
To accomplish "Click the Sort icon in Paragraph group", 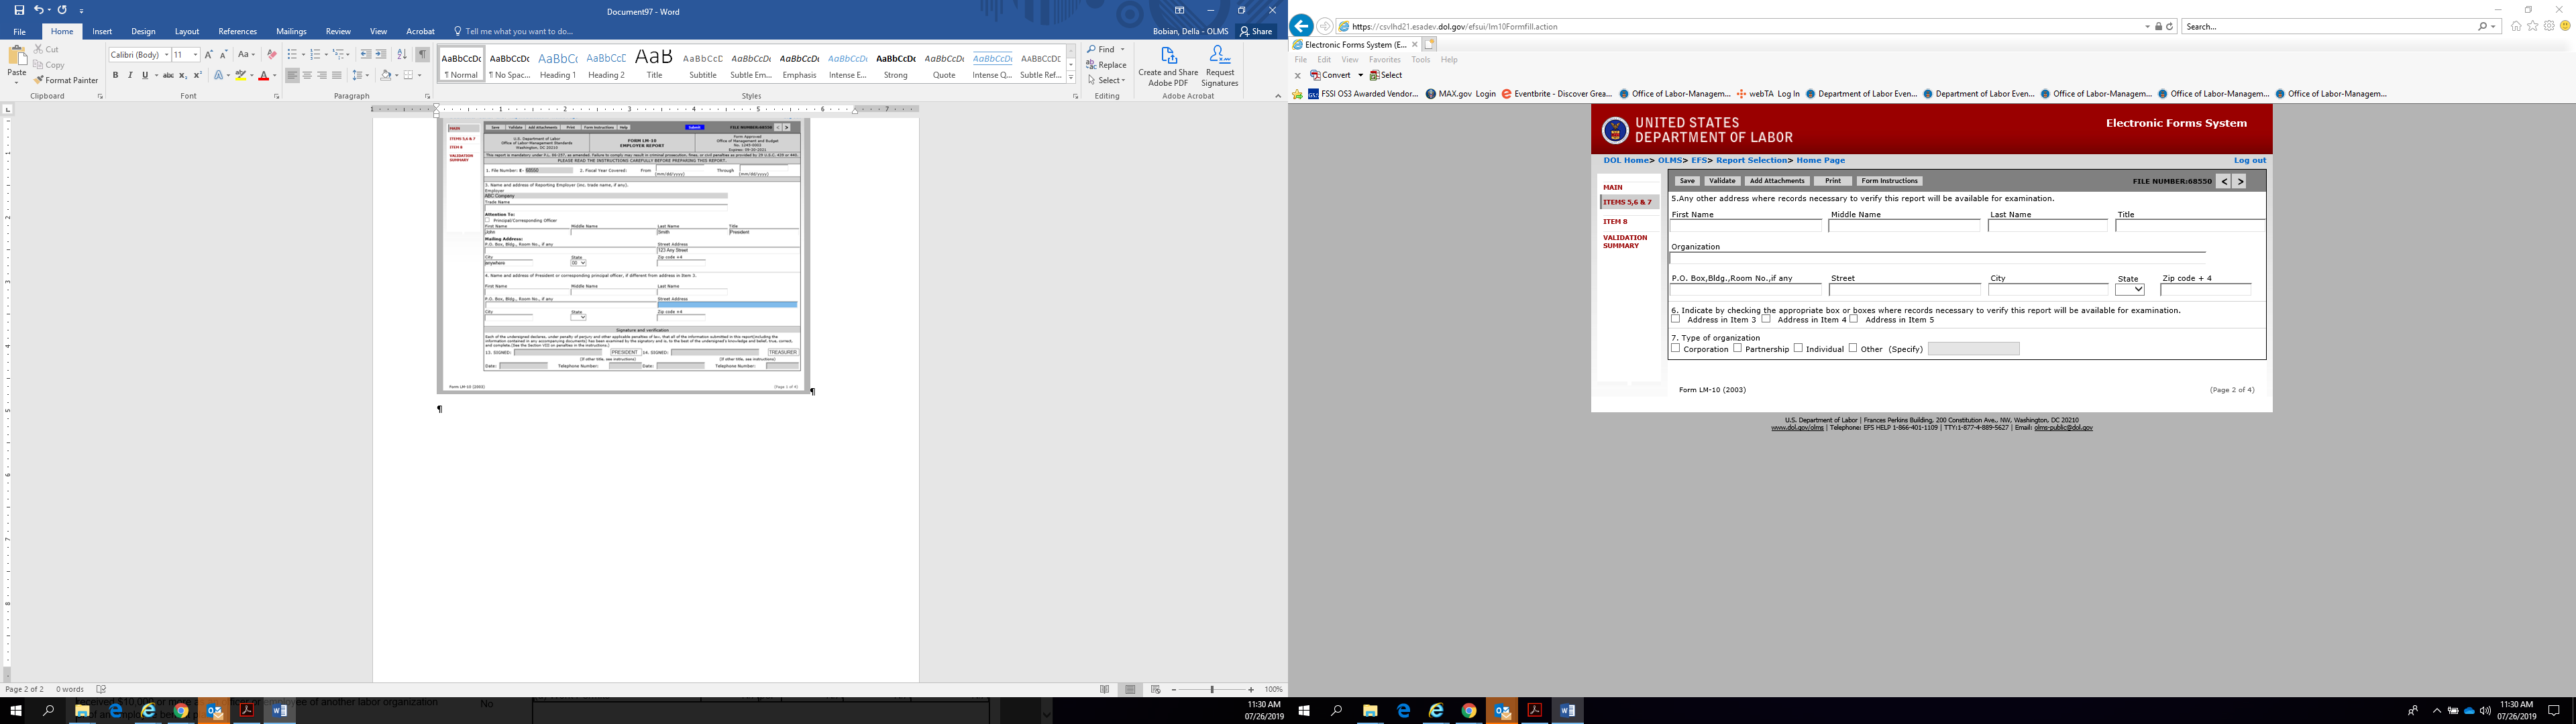I will (x=402, y=54).
